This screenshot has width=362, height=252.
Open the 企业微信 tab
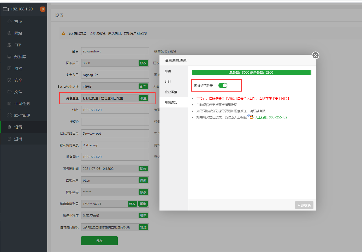click(x=174, y=92)
